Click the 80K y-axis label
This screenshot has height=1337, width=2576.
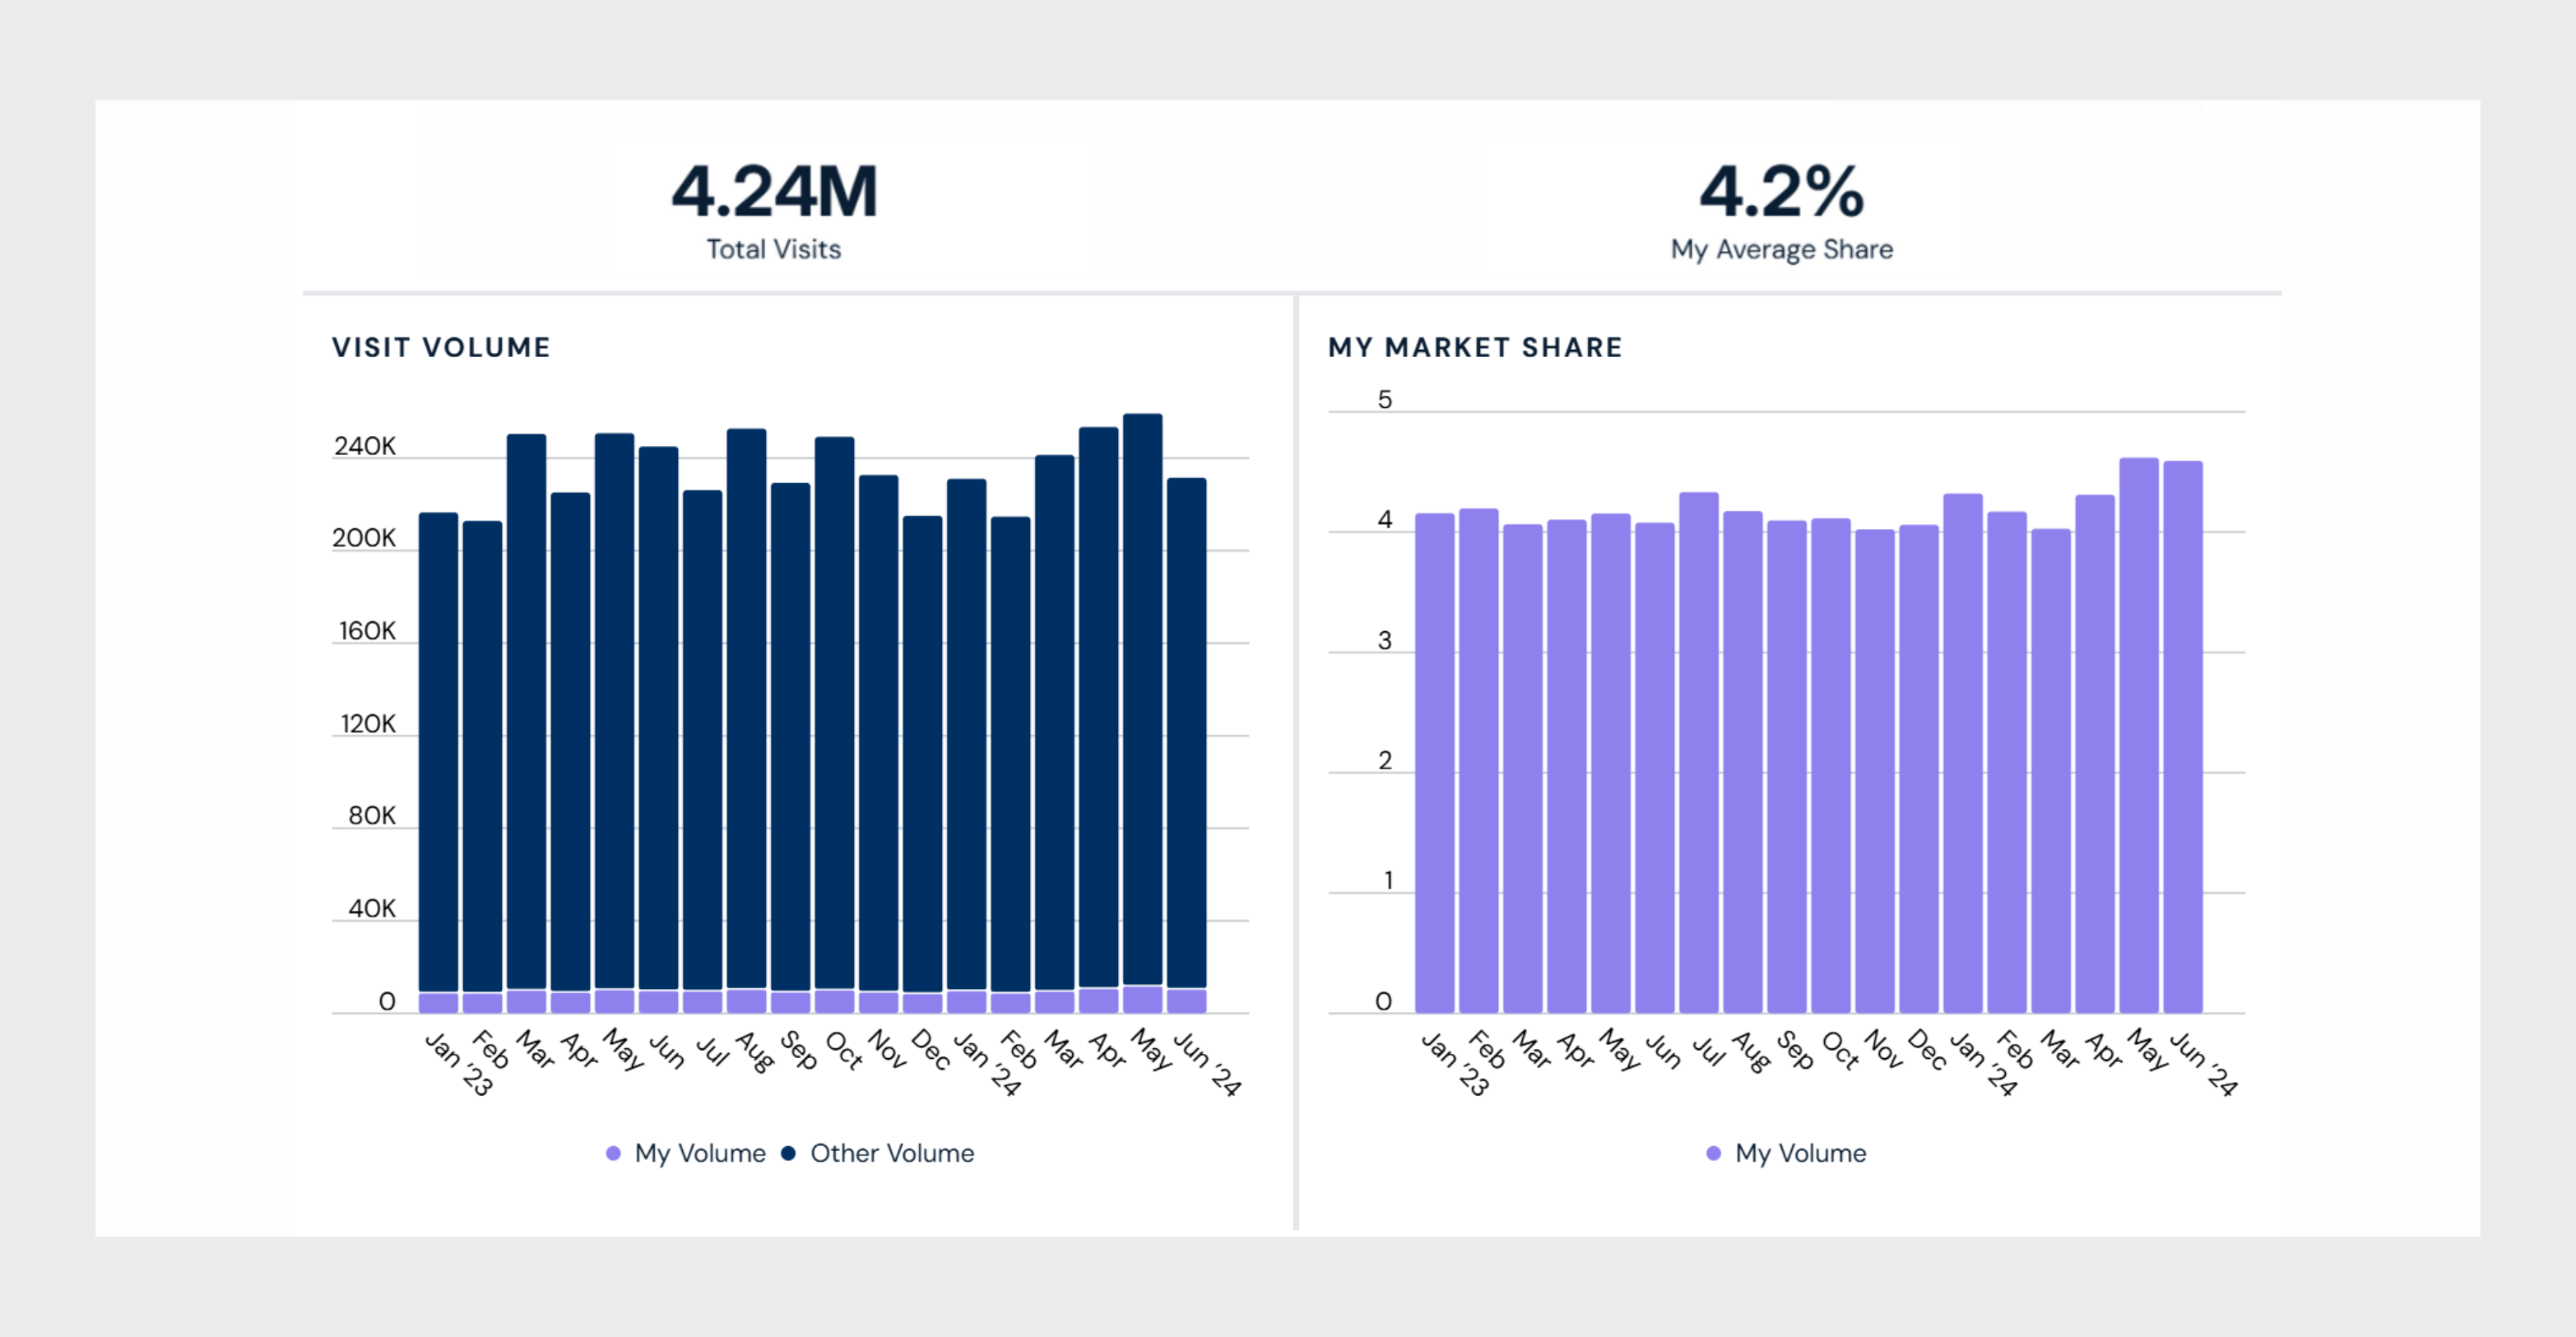tap(372, 816)
